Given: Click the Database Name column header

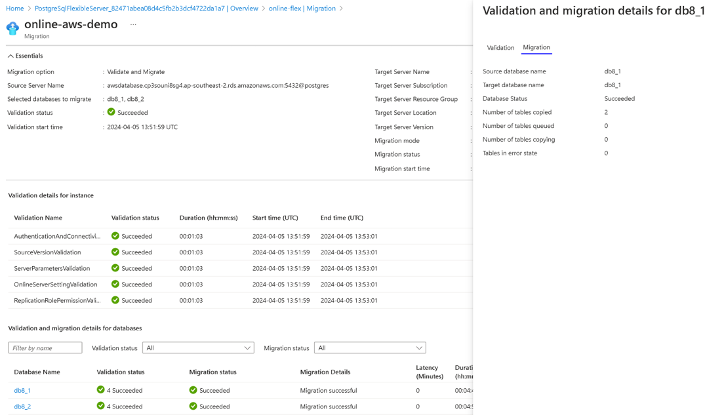Looking at the screenshot, I should (x=37, y=372).
